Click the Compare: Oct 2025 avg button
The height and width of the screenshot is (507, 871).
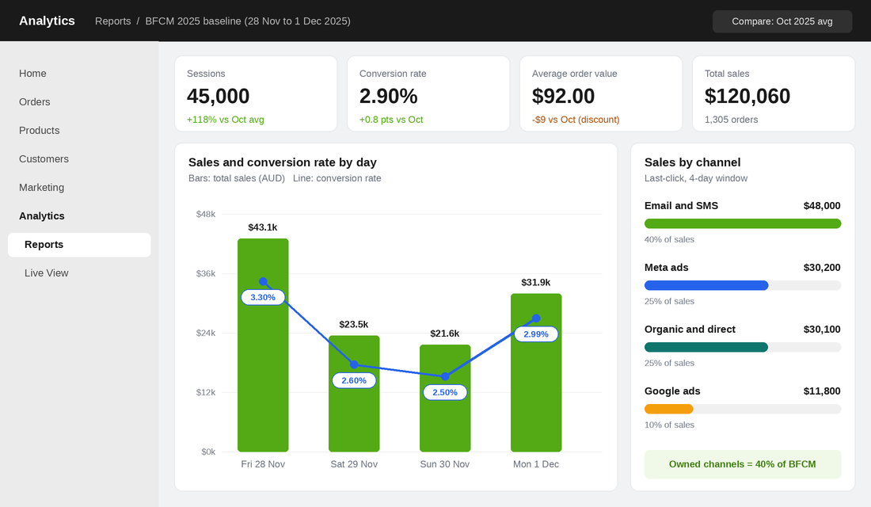[x=782, y=21]
